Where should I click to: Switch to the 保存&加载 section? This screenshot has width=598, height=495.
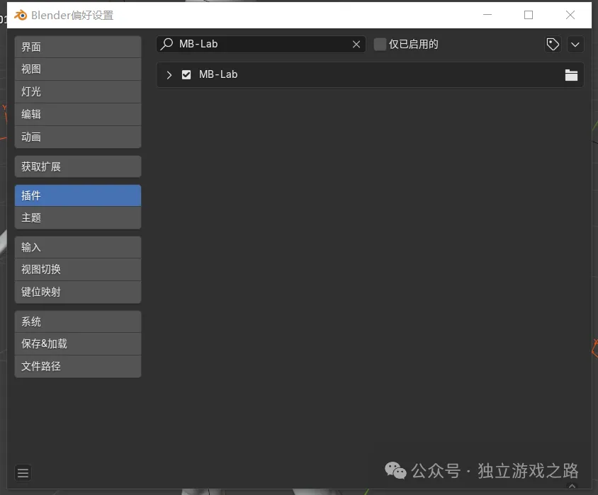tap(77, 343)
